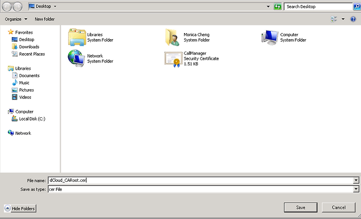Image resolution: width=361 pixels, height=219 pixels.
Task: Select Network in the sidebar
Action: point(23,133)
